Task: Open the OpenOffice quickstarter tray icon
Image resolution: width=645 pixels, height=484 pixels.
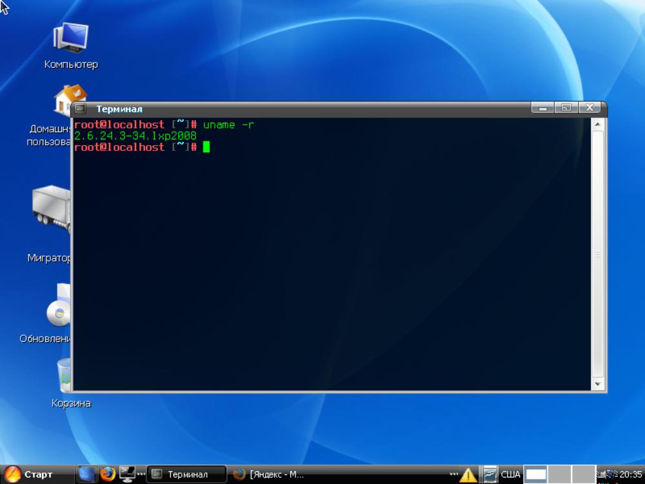Action: [490, 474]
